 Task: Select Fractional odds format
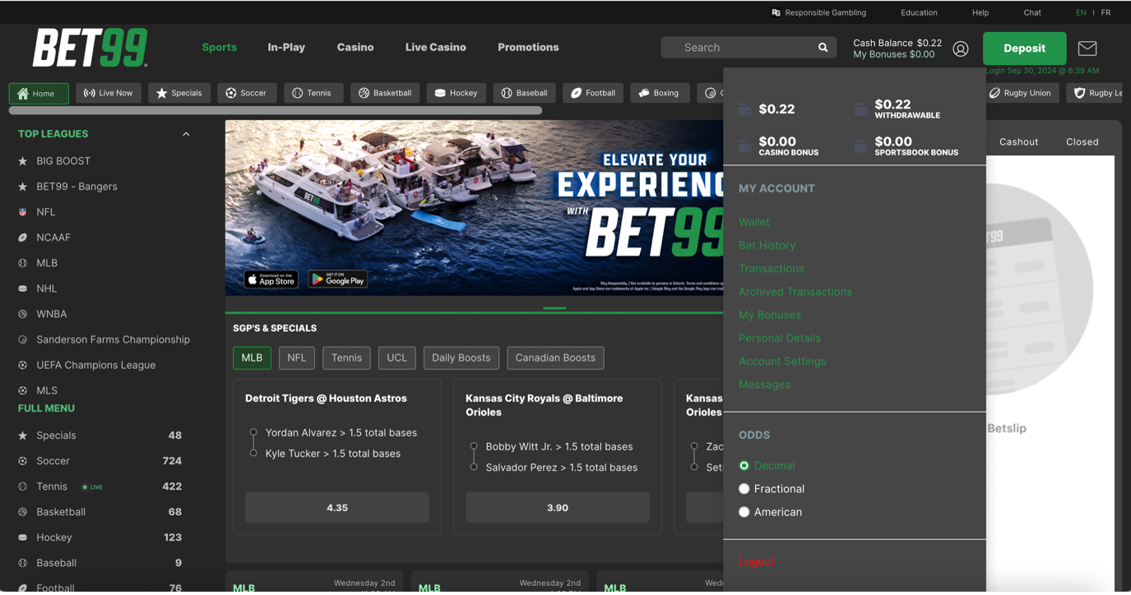(744, 488)
